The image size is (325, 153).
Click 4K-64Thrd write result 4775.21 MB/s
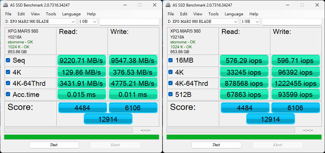(x=133, y=83)
